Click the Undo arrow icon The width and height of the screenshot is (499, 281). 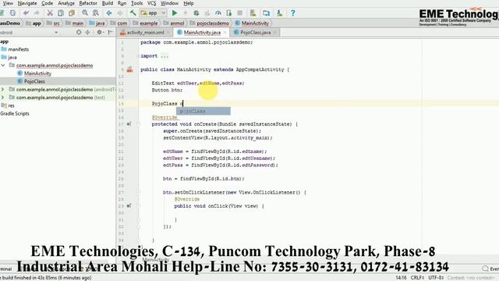[26, 13]
